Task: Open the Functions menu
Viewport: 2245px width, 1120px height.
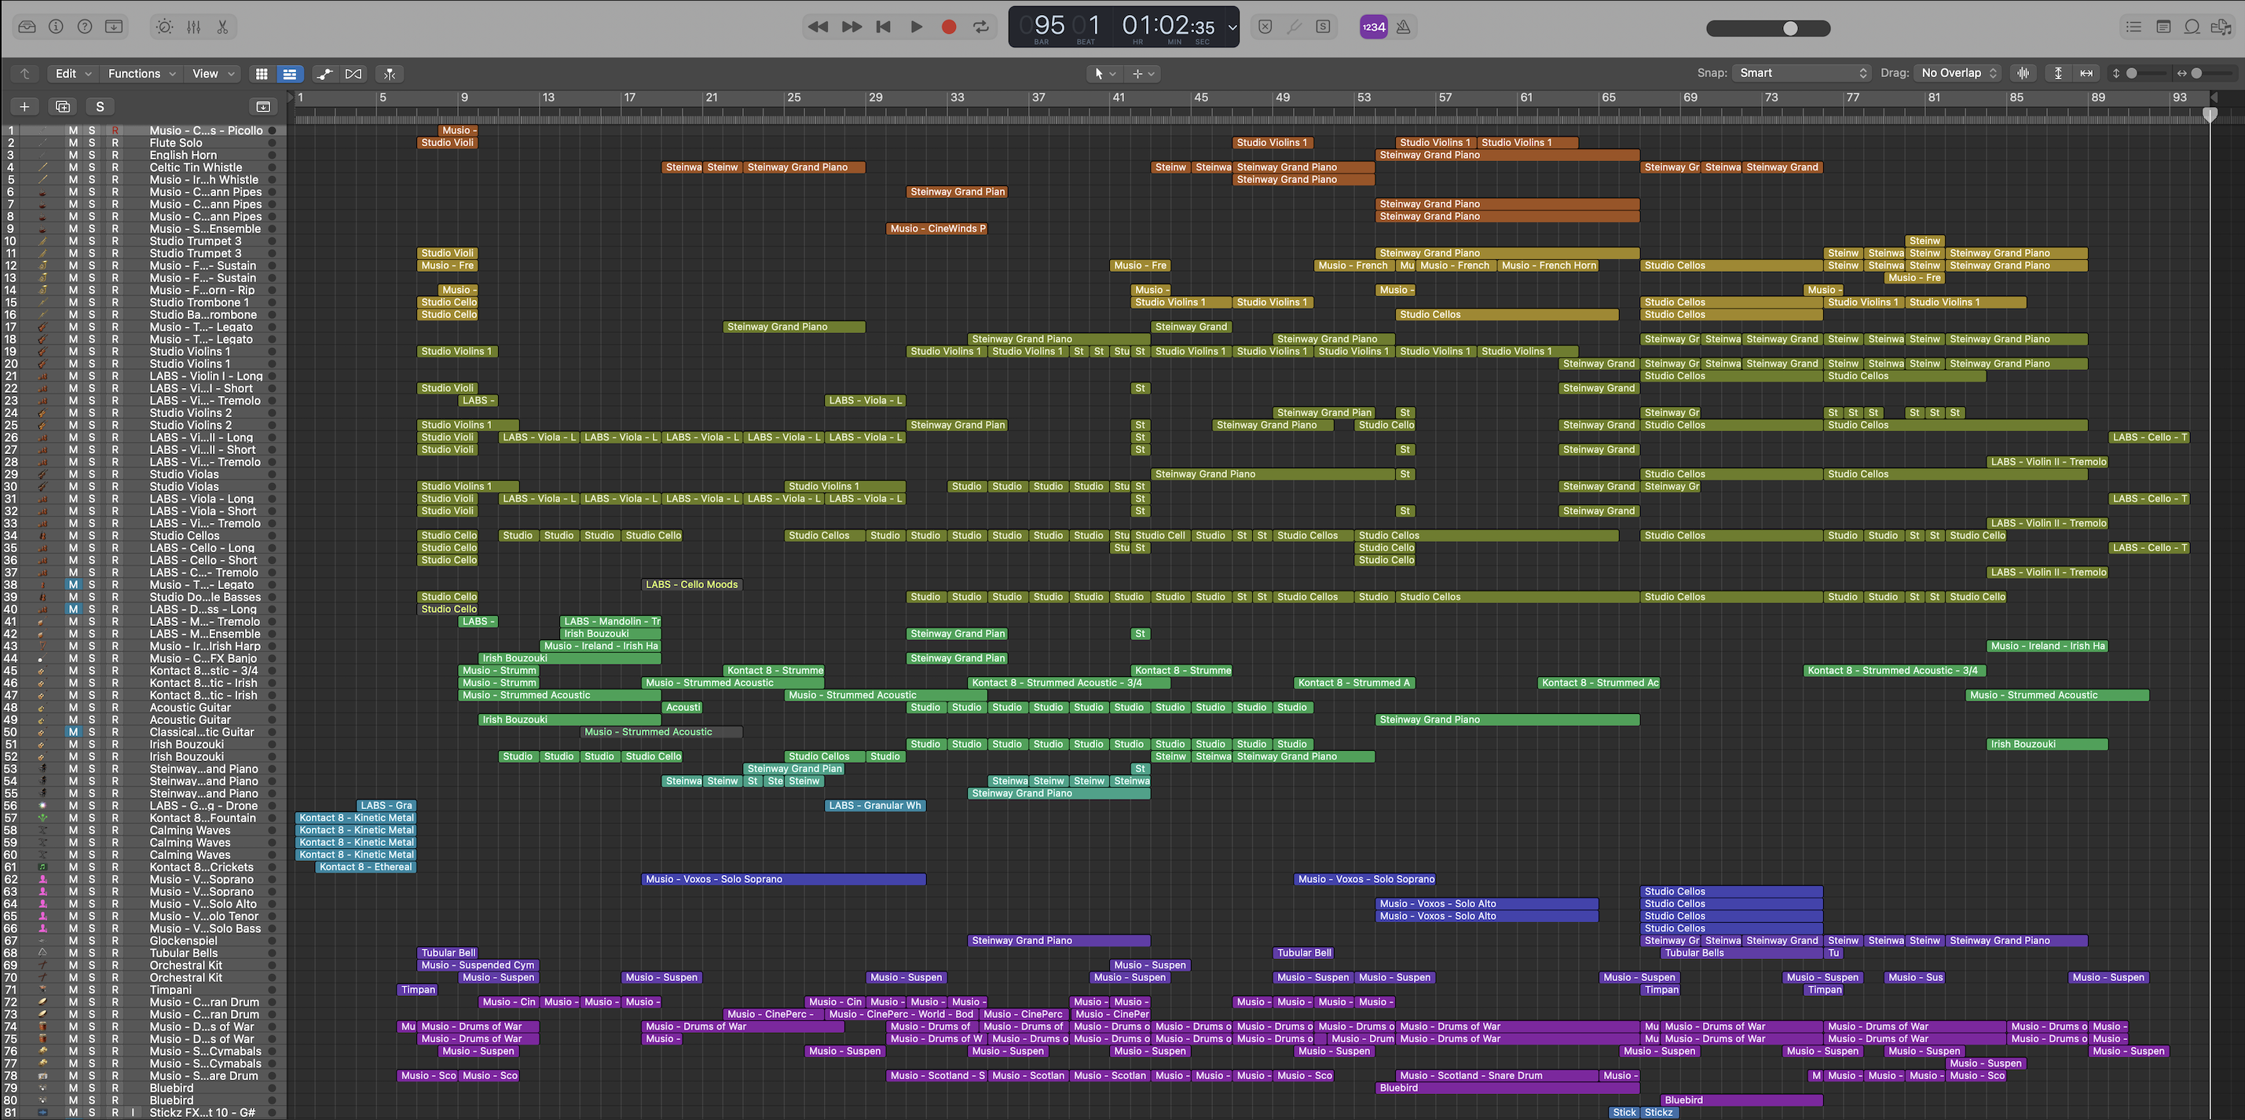Action: point(141,74)
